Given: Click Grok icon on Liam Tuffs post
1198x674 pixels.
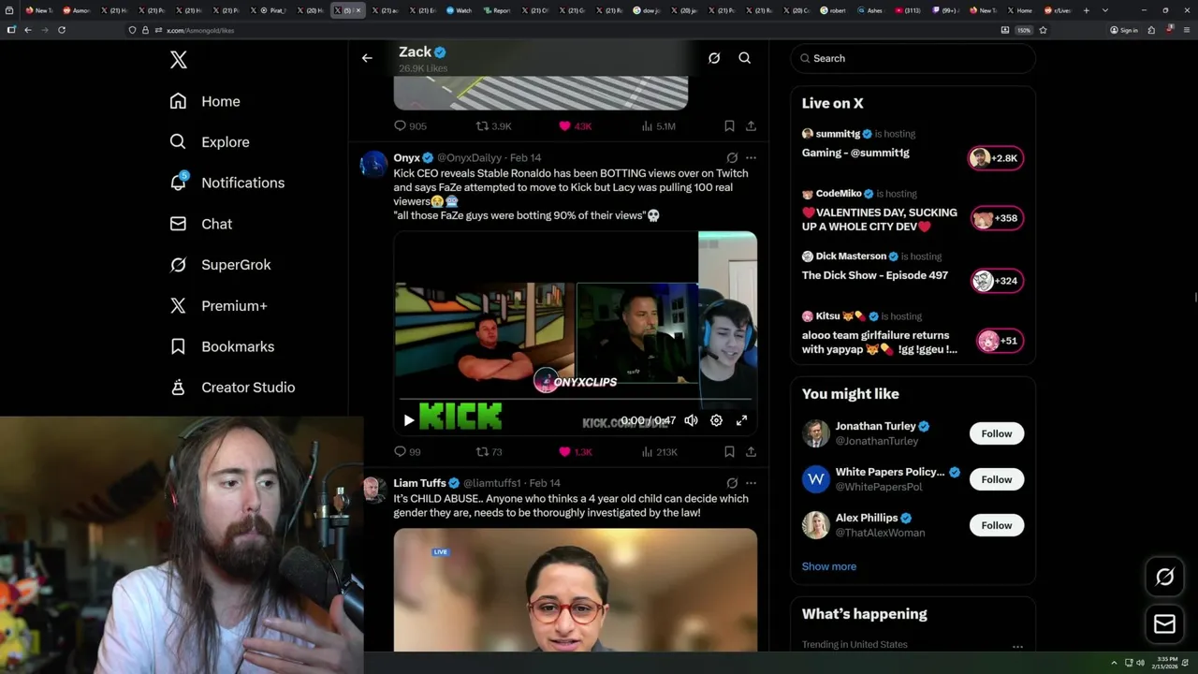Looking at the screenshot, I should [x=732, y=483].
